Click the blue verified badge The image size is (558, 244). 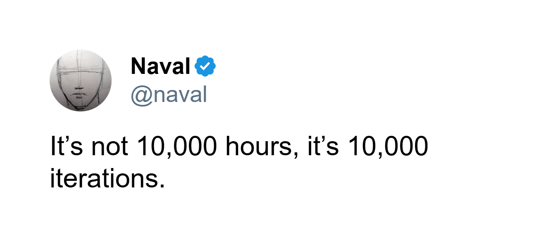tap(205, 66)
